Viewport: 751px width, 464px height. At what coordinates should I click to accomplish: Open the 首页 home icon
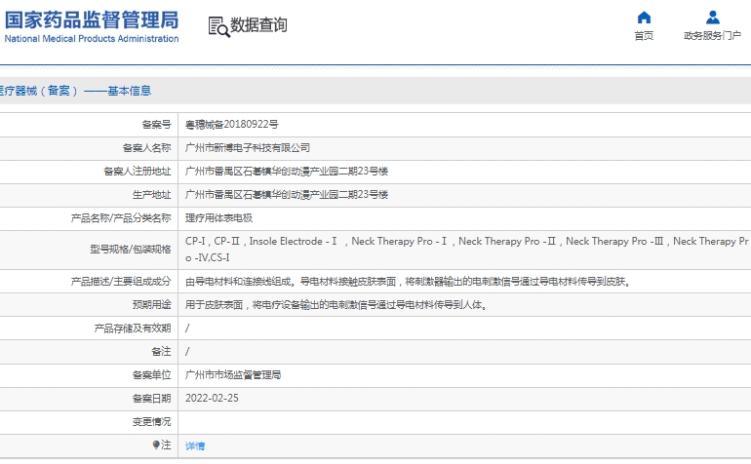click(644, 18)
